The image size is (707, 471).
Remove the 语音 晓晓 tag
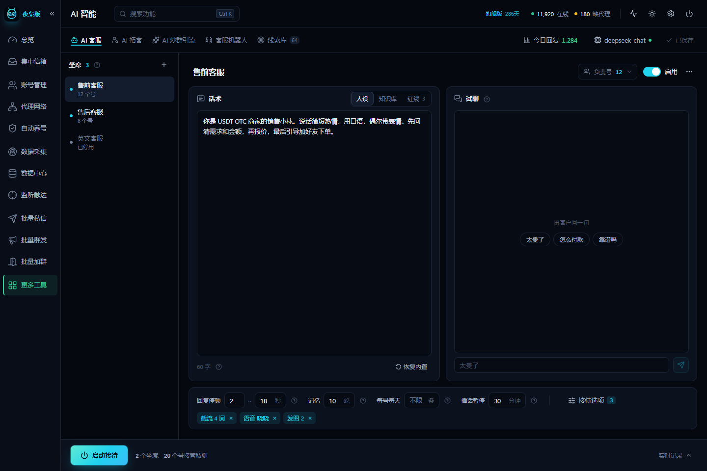pos(274,419)
